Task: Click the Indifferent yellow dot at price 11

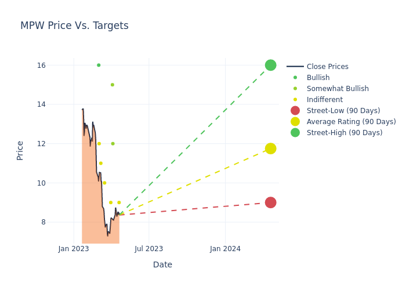Action: 100,164
